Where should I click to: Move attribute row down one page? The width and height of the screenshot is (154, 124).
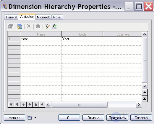click(36, 105)
